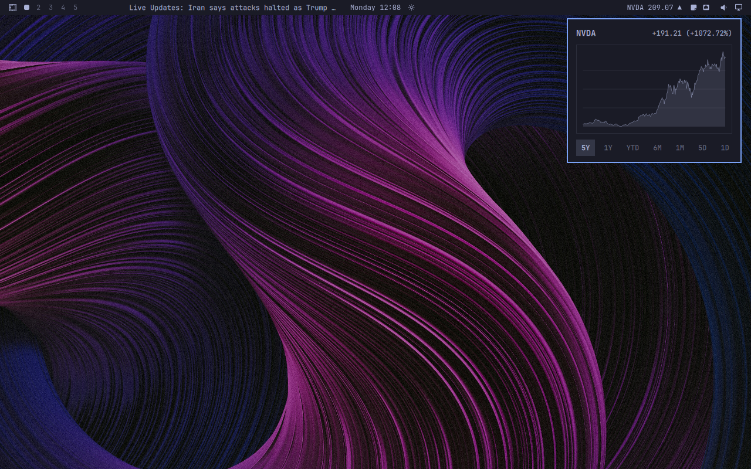This screenshot has height=469, width=751.
Task: Switch to workspace 5
Action: [x=75, y=8]
